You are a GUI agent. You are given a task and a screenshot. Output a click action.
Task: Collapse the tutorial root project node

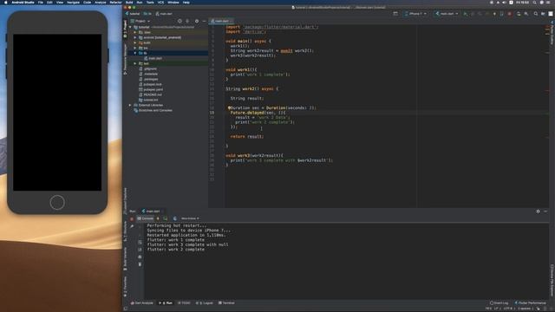point(130,27)
